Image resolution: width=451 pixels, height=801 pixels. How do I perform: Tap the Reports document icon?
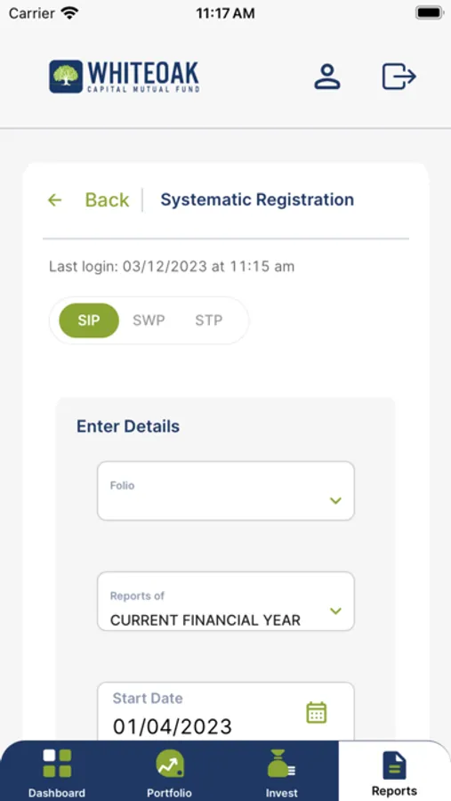(394, 765)
